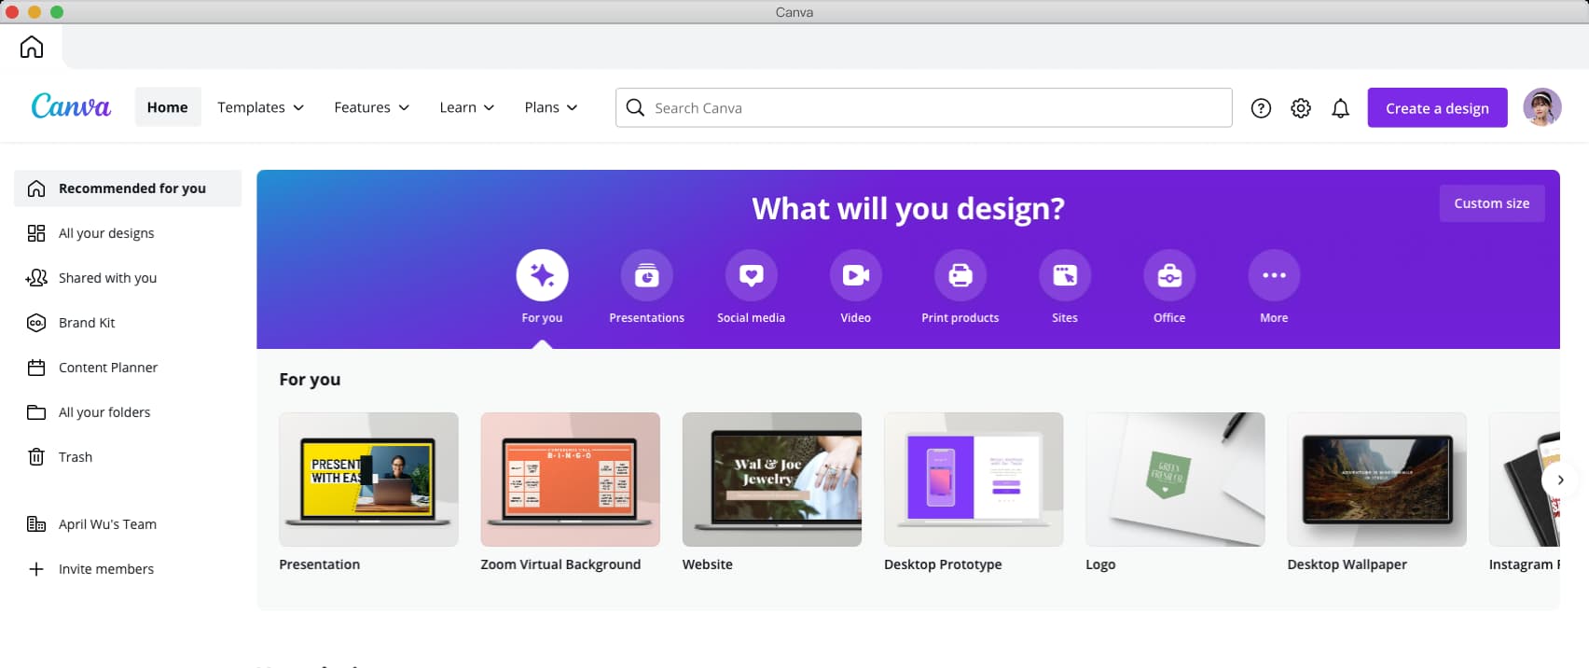The width and height of the screenshot is (1589, 668).
Task: Expand the Plans dropdown menu
Action: (550, 107)
